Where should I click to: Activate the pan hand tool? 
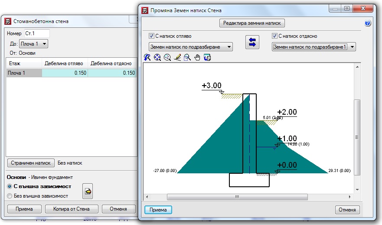197,57
